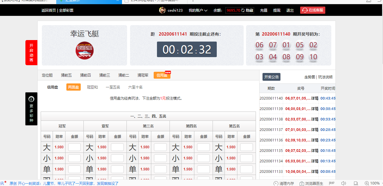
Task: Click the 充值 recharge link
Action: (264, 10)
